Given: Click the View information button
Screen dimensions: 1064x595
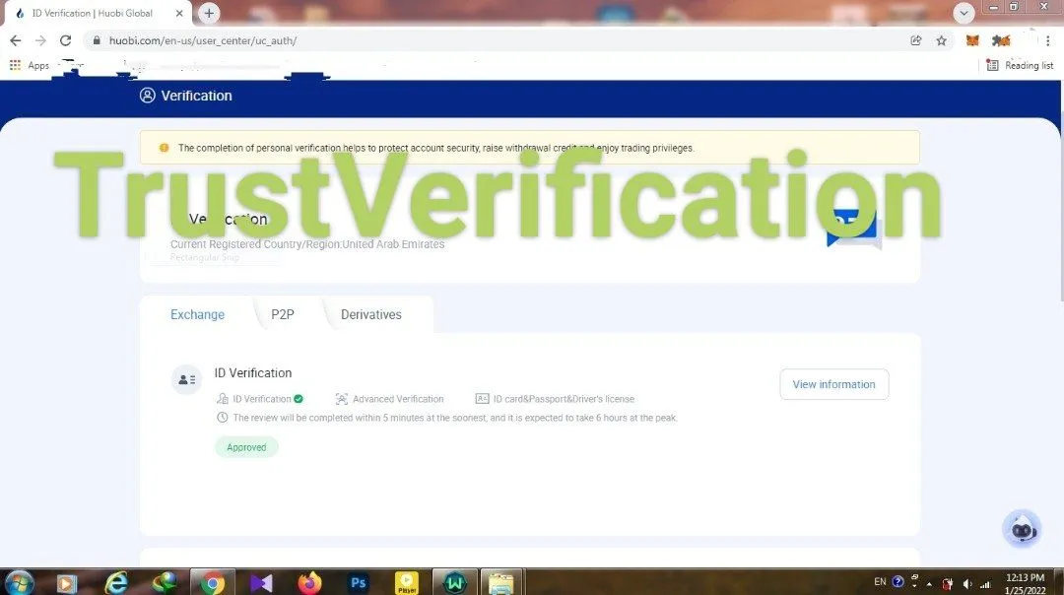Looking at the screenshot, I should (x=833, y=384).
